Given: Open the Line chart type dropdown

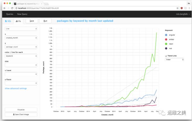Looking at the screenshot, I should pyautogui.click(x=21, y=29).
